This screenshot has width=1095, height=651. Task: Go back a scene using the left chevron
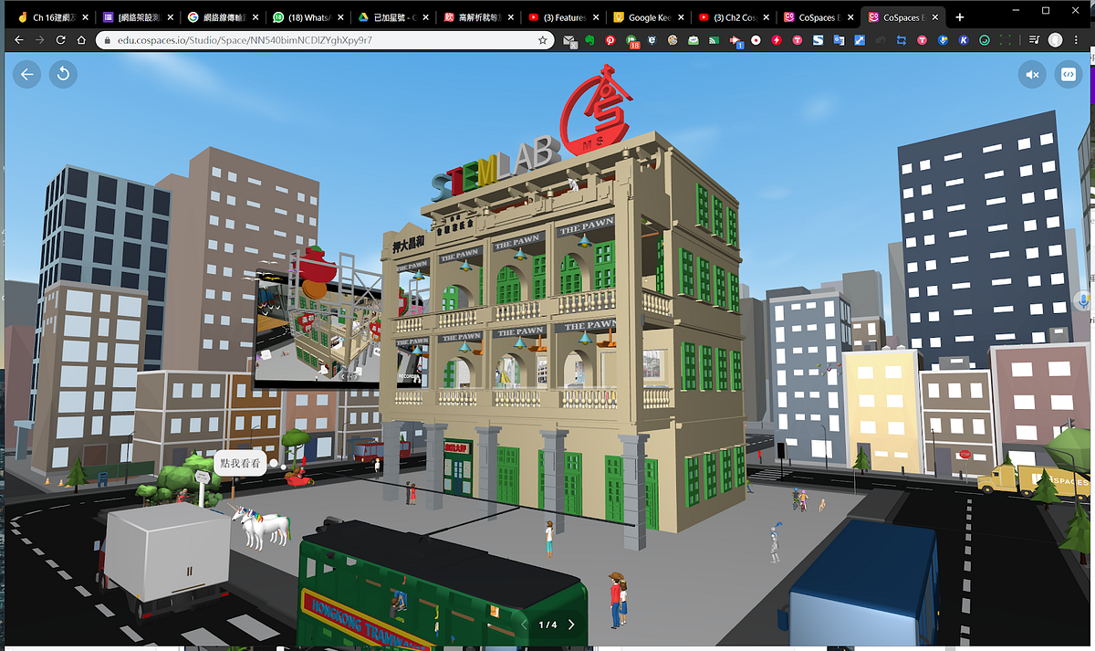(x=525, y=625)
